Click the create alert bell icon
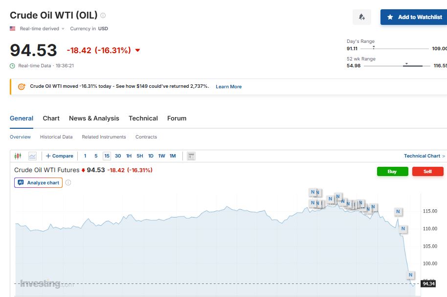Screen dimensions: 447x297 pos(361,17)
